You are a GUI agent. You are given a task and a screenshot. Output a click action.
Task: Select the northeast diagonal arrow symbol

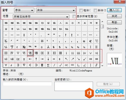point(73,59)
